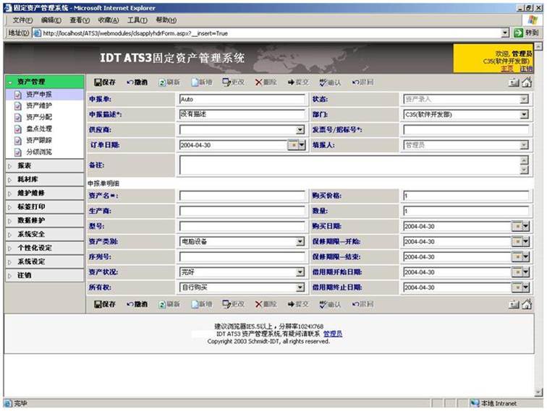Open the 收藏(A) favorites menu

(x=109, y=20)
